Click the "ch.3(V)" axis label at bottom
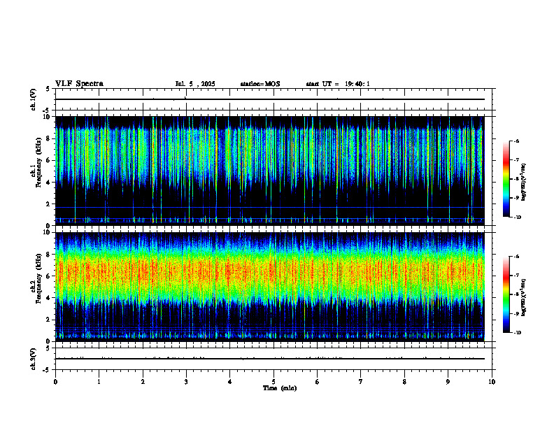554x428 pixels. (34, 359)
